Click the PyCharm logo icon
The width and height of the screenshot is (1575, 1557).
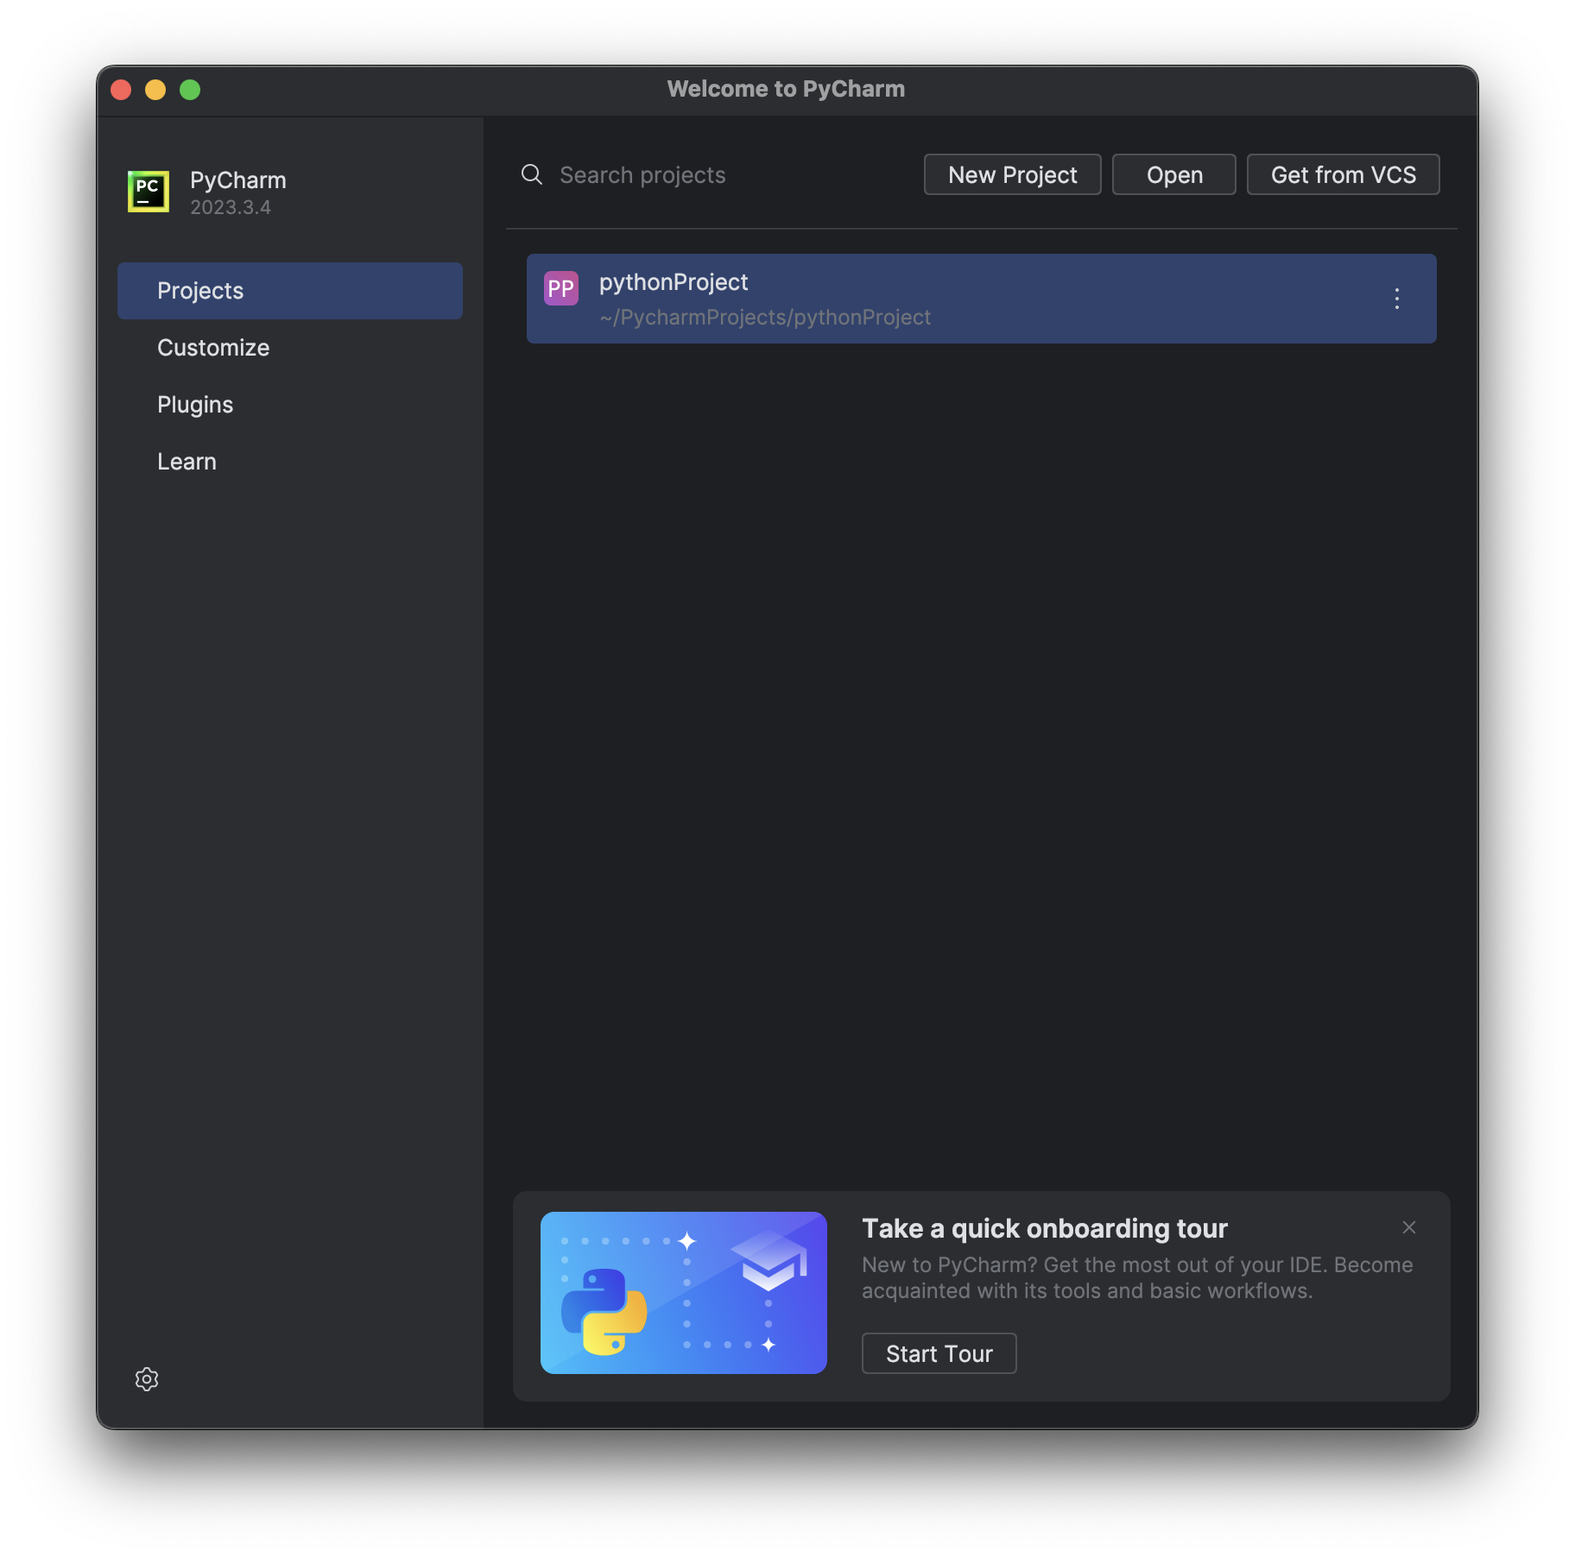149,192
